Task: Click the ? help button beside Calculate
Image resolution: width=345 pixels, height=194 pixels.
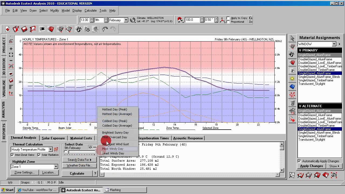Action: coord(95,174)
